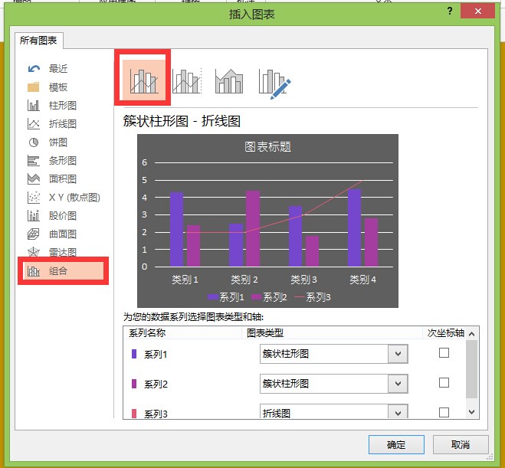
Task: Choose the 柱形图 column chart category
Action: pyautogui.click(x=63, y=105)
